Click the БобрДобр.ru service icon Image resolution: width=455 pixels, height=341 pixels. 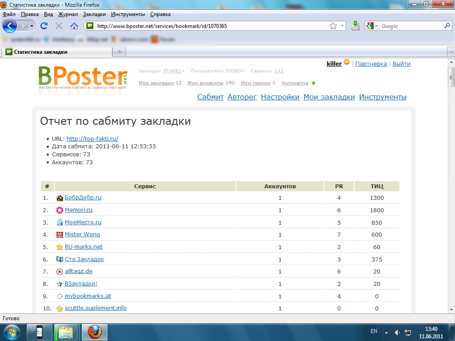(60, 198)
